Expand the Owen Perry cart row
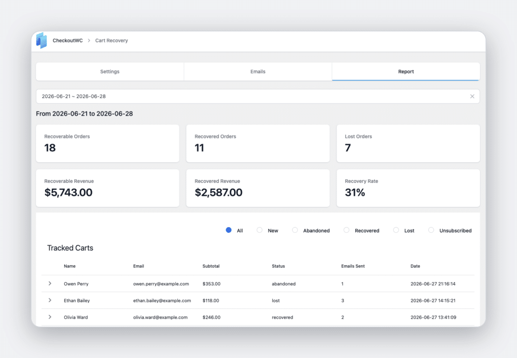517x358 pixels. coord(50,283)
